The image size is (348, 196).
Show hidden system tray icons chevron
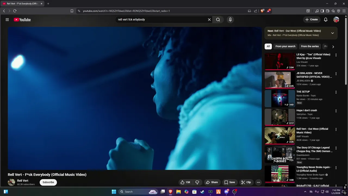tap(305, 192)
